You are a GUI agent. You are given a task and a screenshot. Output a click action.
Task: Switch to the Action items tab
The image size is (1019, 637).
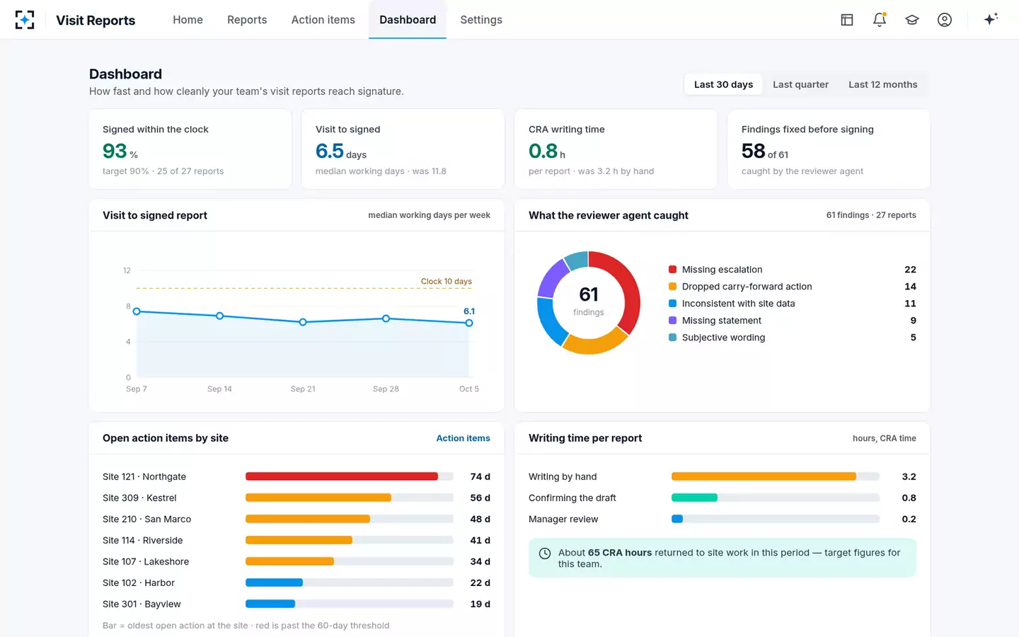point(323,20)
